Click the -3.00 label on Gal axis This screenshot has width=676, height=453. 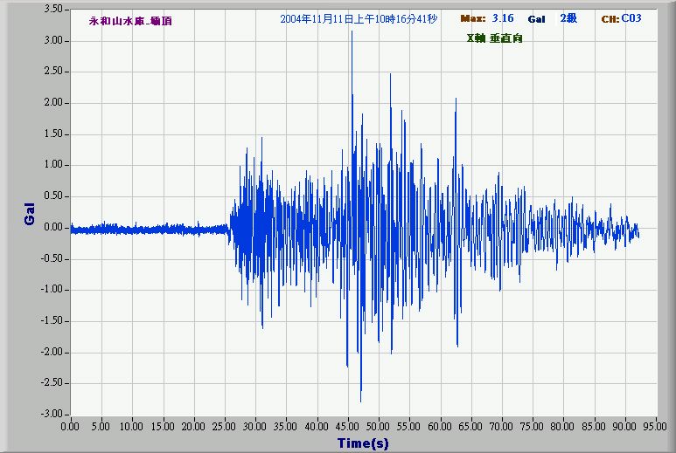pyautogui.click(x=52, y=414)
